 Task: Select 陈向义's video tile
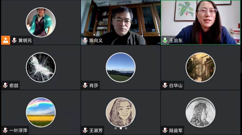121,22
